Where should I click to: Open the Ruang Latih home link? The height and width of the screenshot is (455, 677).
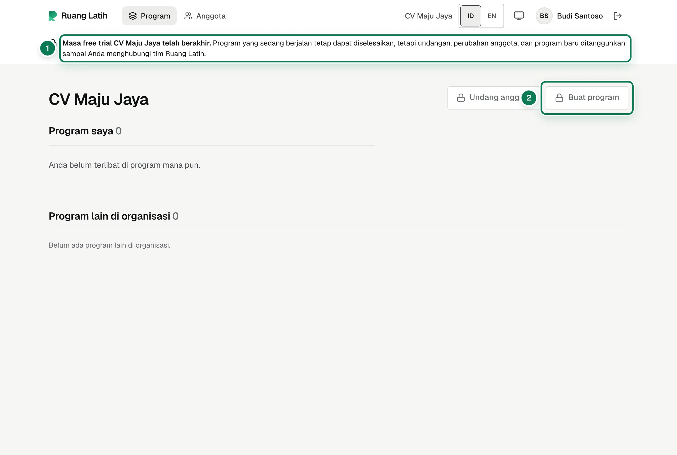pyautogui.click(x=78, y=16)
